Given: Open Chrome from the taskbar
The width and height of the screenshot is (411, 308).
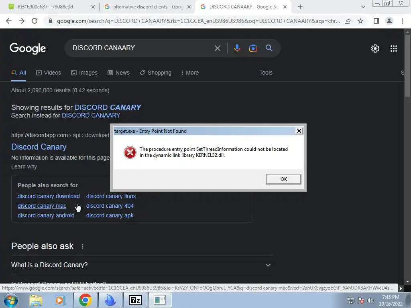Looking at the screenshot, I should point(85,300).
